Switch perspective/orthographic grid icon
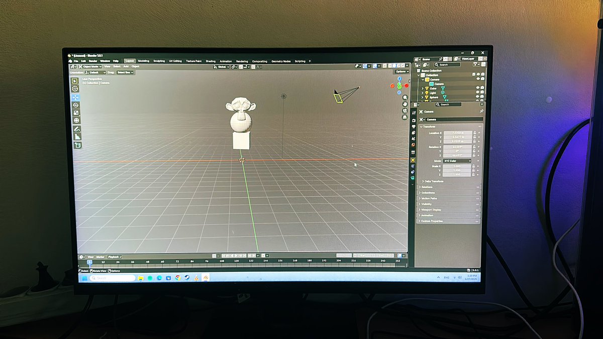Image resolution: width=603 pixels, height=339 pixels. (x=405, y=117)
